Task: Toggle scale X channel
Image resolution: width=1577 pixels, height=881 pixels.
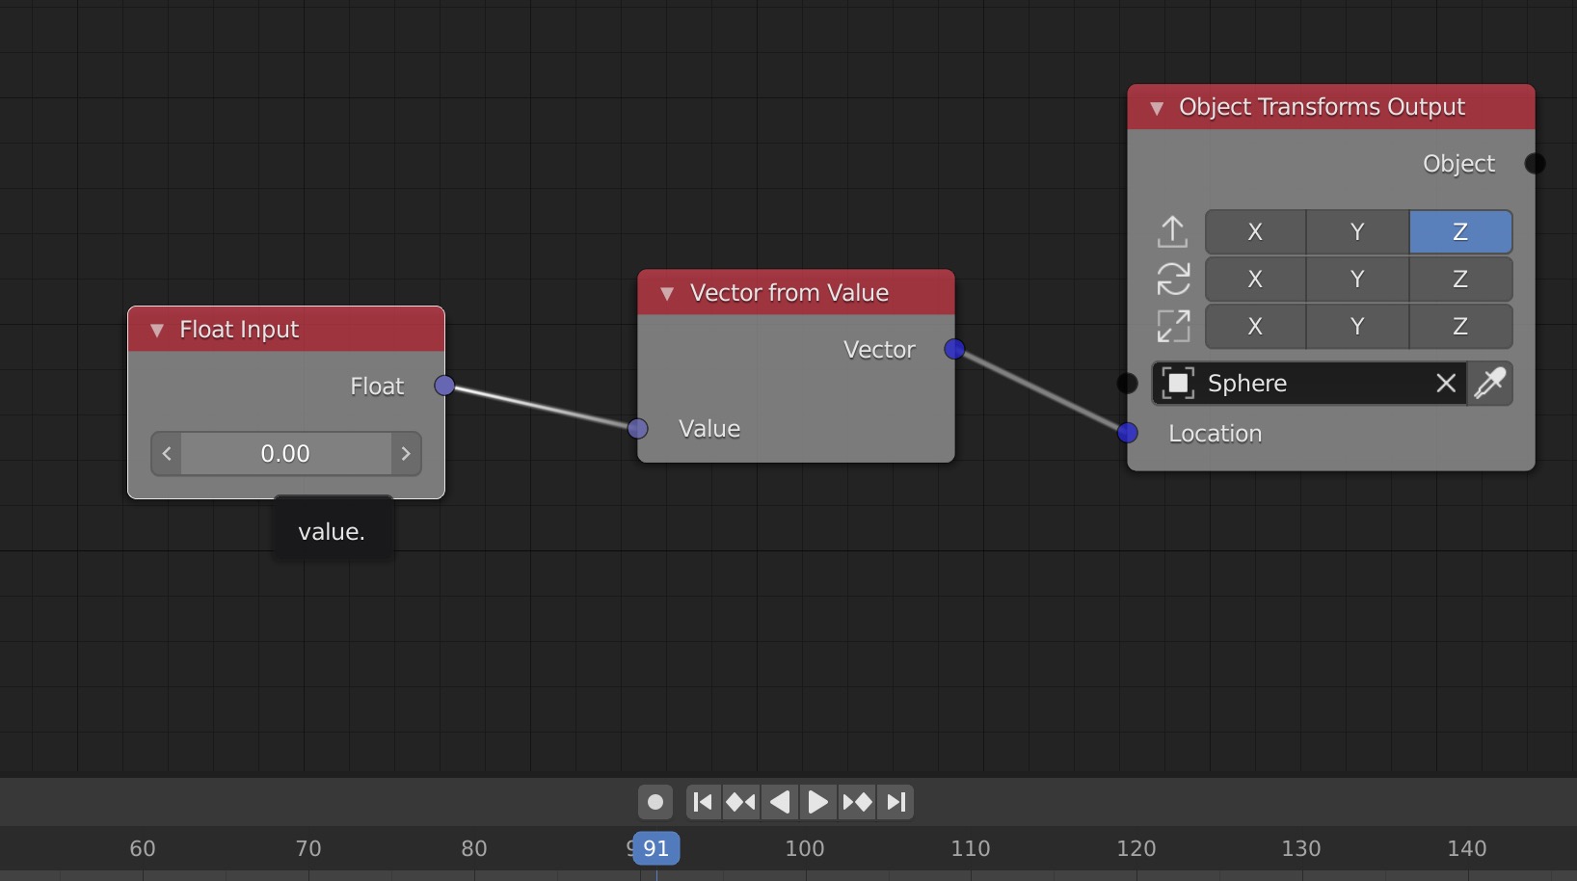Action: click(x=1255, y=327)
